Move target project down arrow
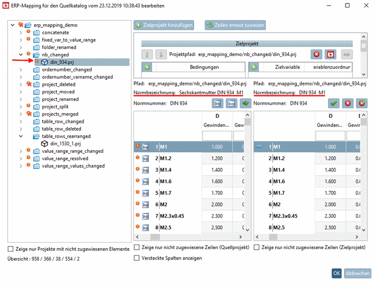 [161, 54]
